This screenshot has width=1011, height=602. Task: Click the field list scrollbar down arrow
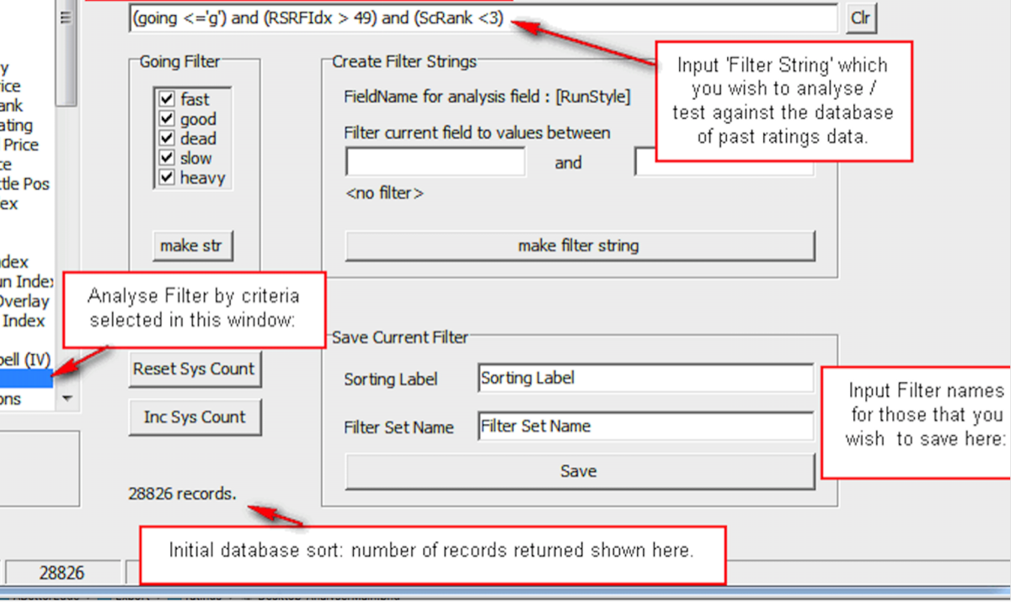tap(67, 398)
